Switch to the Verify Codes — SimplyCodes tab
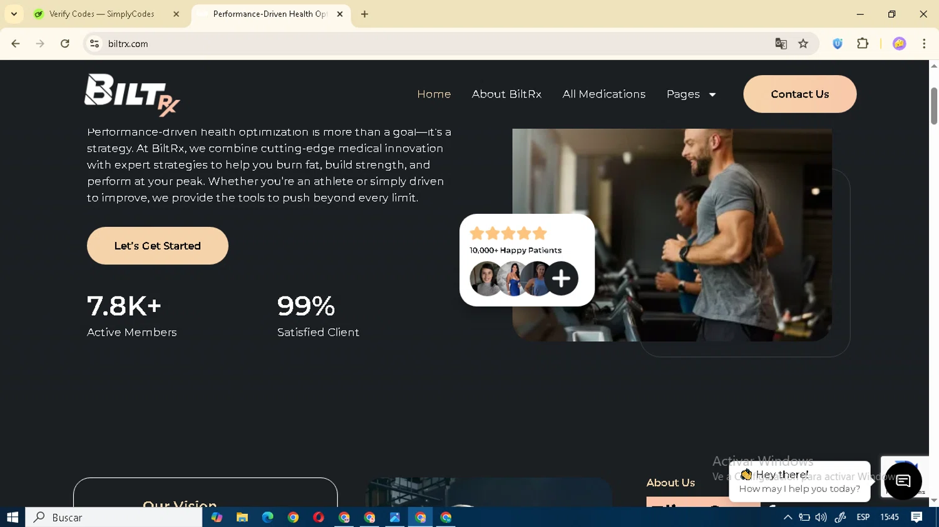 [x=102, y=14]
